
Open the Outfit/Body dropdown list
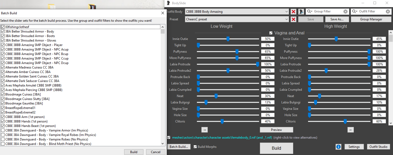(x=287, y=12)
